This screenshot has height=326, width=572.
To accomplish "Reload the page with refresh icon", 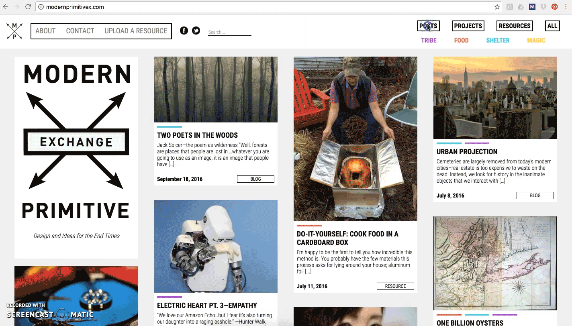I will (28, 7).
